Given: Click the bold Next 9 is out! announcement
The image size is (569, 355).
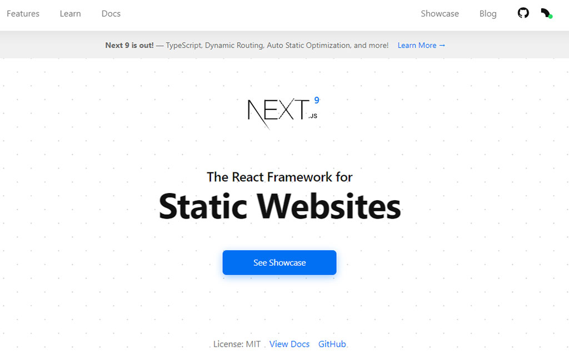Looking at the screenshot, I should [x=129, y=45].
